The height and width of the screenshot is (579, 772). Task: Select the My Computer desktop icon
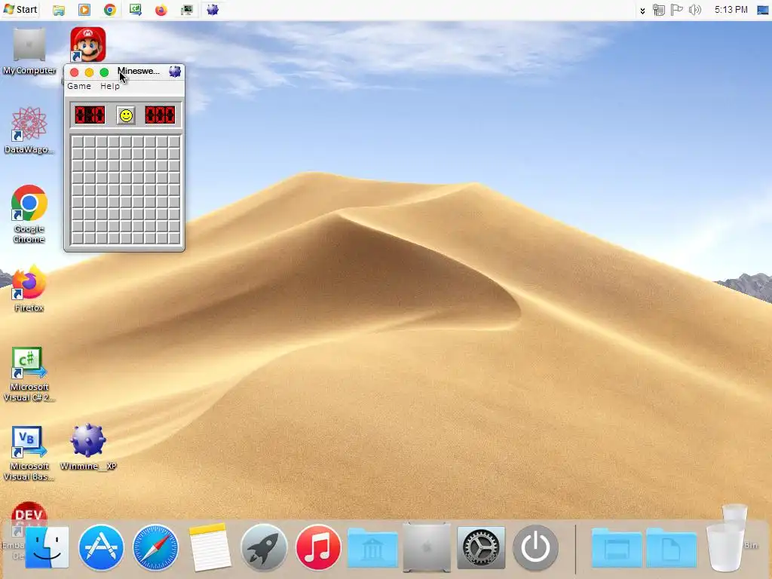tap(29, 52)
